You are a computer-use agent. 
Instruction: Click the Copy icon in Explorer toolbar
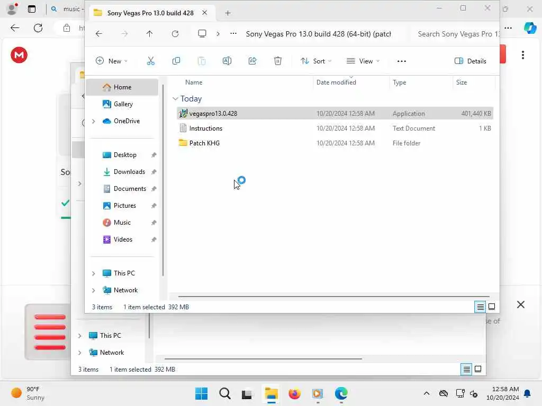pos(176,61)
